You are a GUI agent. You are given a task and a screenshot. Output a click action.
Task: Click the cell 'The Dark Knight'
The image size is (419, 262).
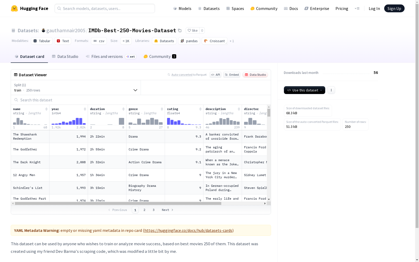point(30,162)
